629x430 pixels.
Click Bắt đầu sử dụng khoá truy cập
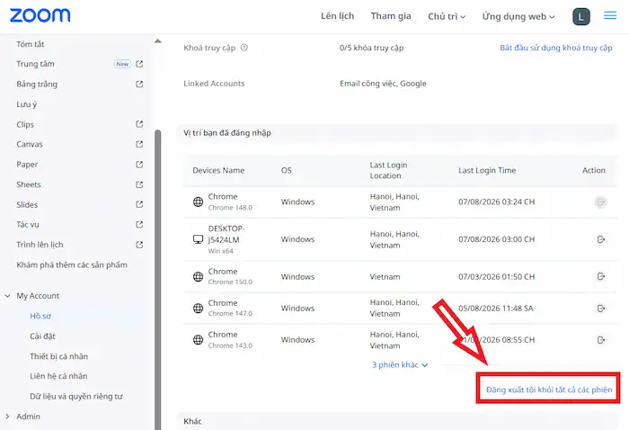click(x=556, y=48)
